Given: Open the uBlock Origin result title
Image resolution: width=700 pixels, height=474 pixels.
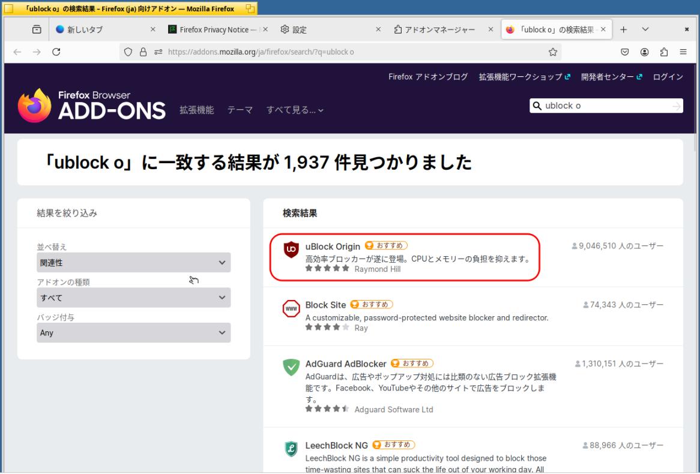Looking at the screenshot, I should coord(333,247).
